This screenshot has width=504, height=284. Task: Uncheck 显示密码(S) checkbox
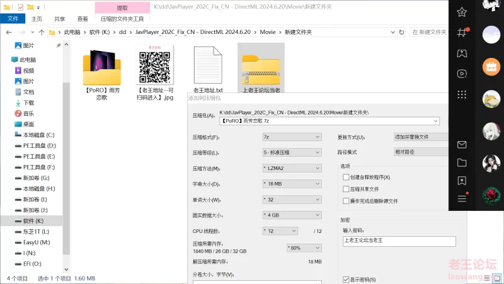346,280
